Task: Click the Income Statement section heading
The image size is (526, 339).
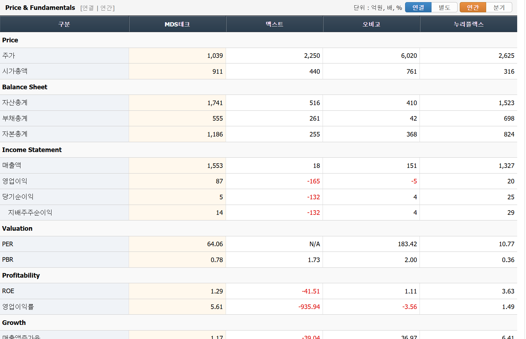Action: pyautogui.click(x=32, y=150)
